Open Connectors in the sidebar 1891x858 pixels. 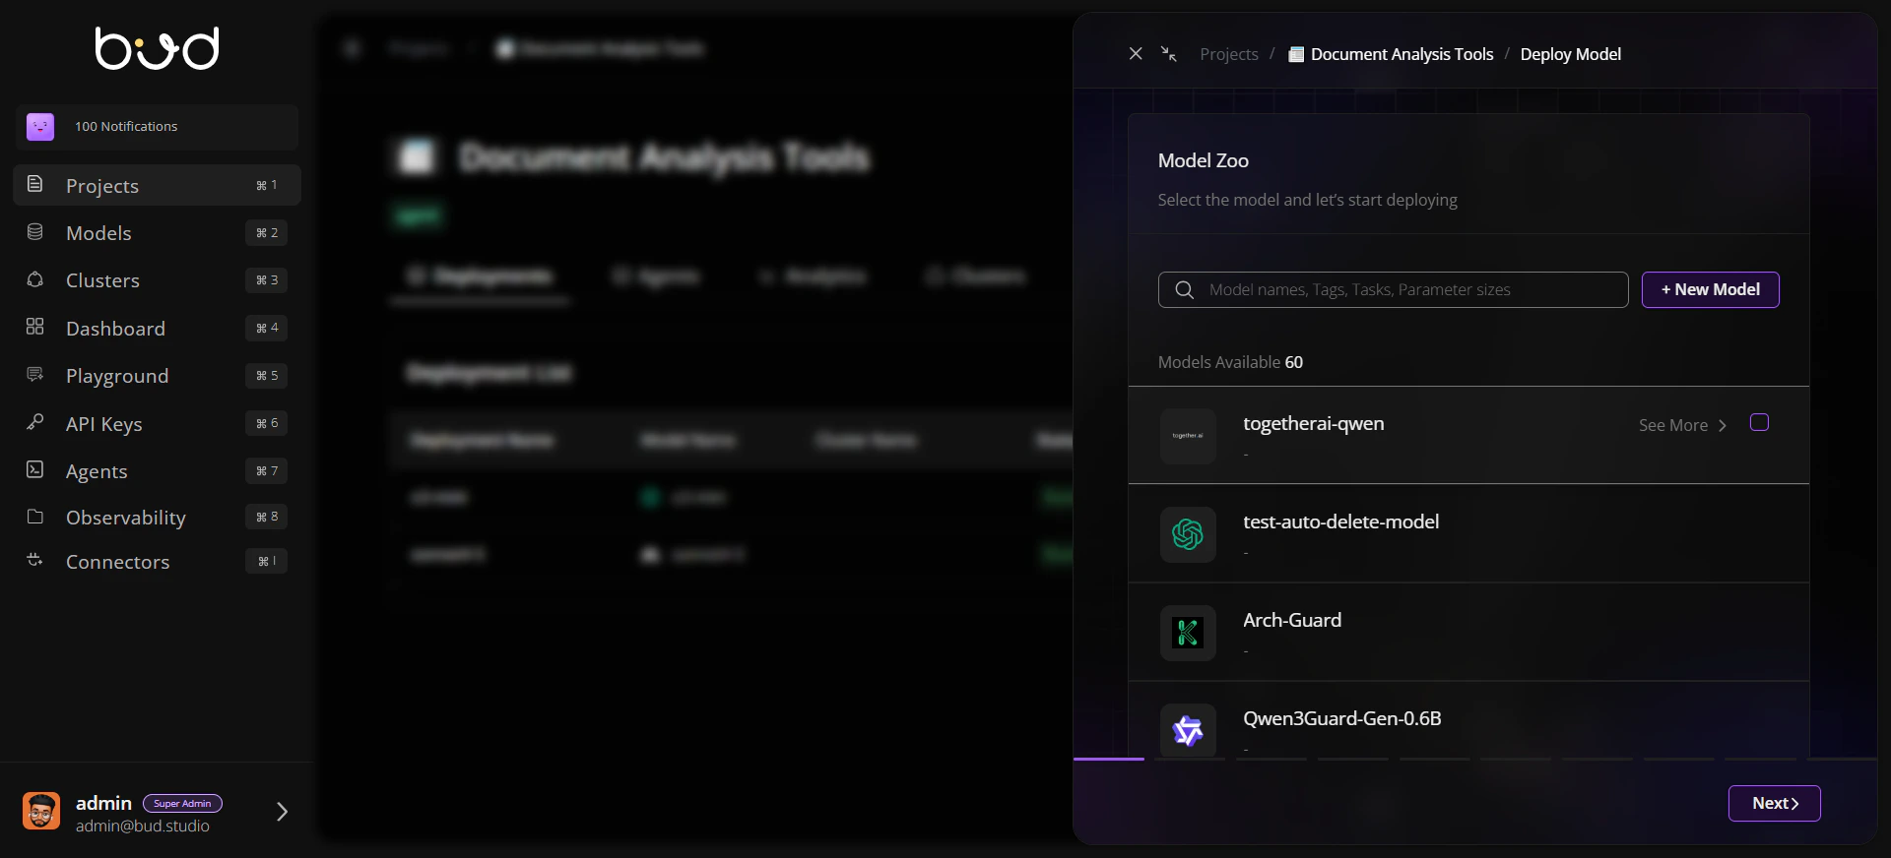(x=158, y=561)
